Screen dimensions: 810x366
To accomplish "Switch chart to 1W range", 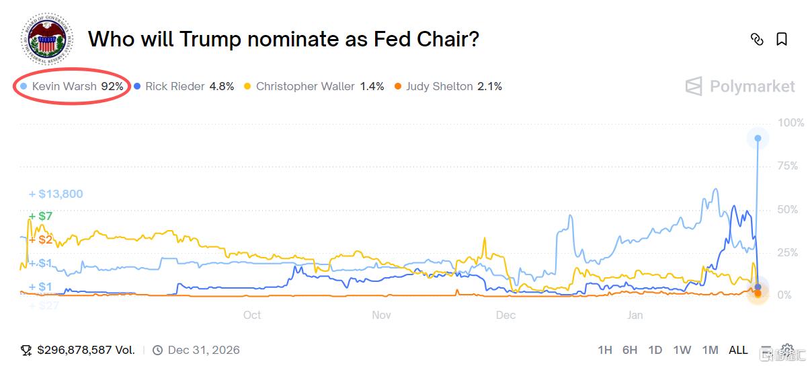I will click(x=682, y=350).
